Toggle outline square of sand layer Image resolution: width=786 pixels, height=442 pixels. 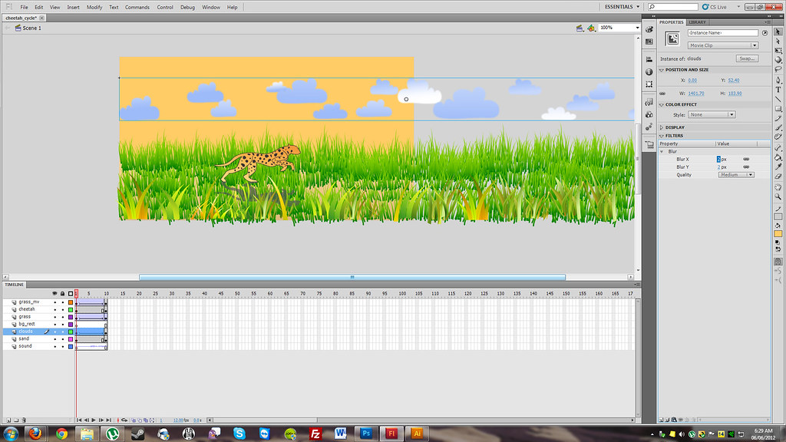click(71, 339)
